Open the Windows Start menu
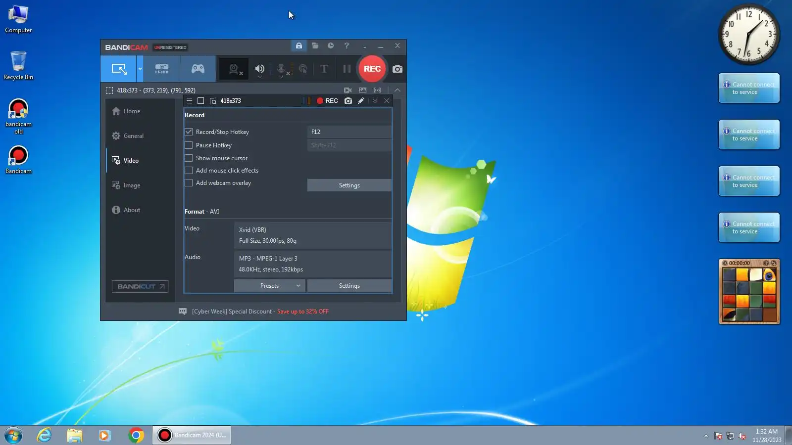Screen dimensions: 792x445 point(13,435)
